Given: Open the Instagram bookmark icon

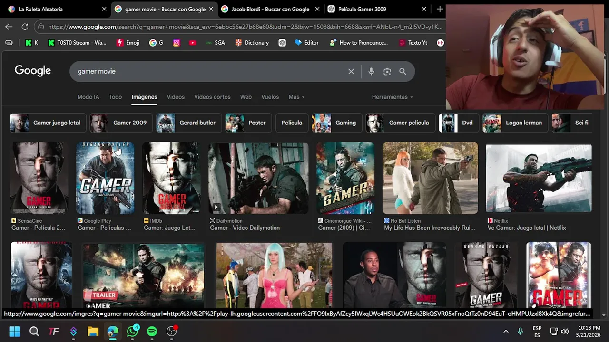Looking at the screenshot, I should click(x=177, y=43).
